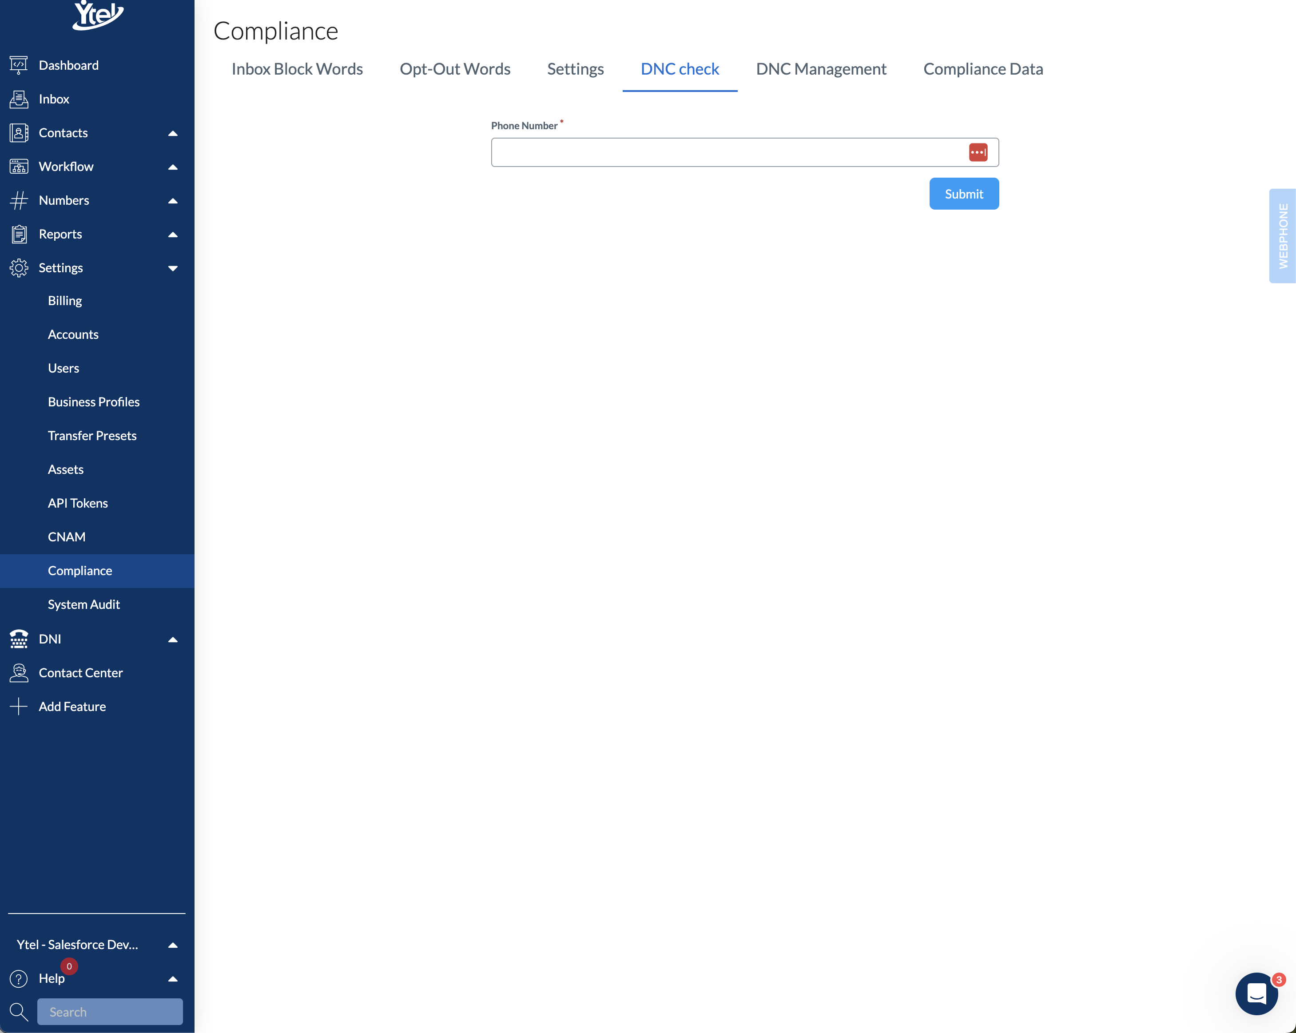
Task: Open the API Tokens settings page
Action: (78, 503)
